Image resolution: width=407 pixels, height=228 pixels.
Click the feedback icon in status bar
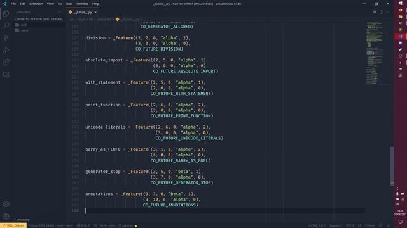tap(380, 225)
